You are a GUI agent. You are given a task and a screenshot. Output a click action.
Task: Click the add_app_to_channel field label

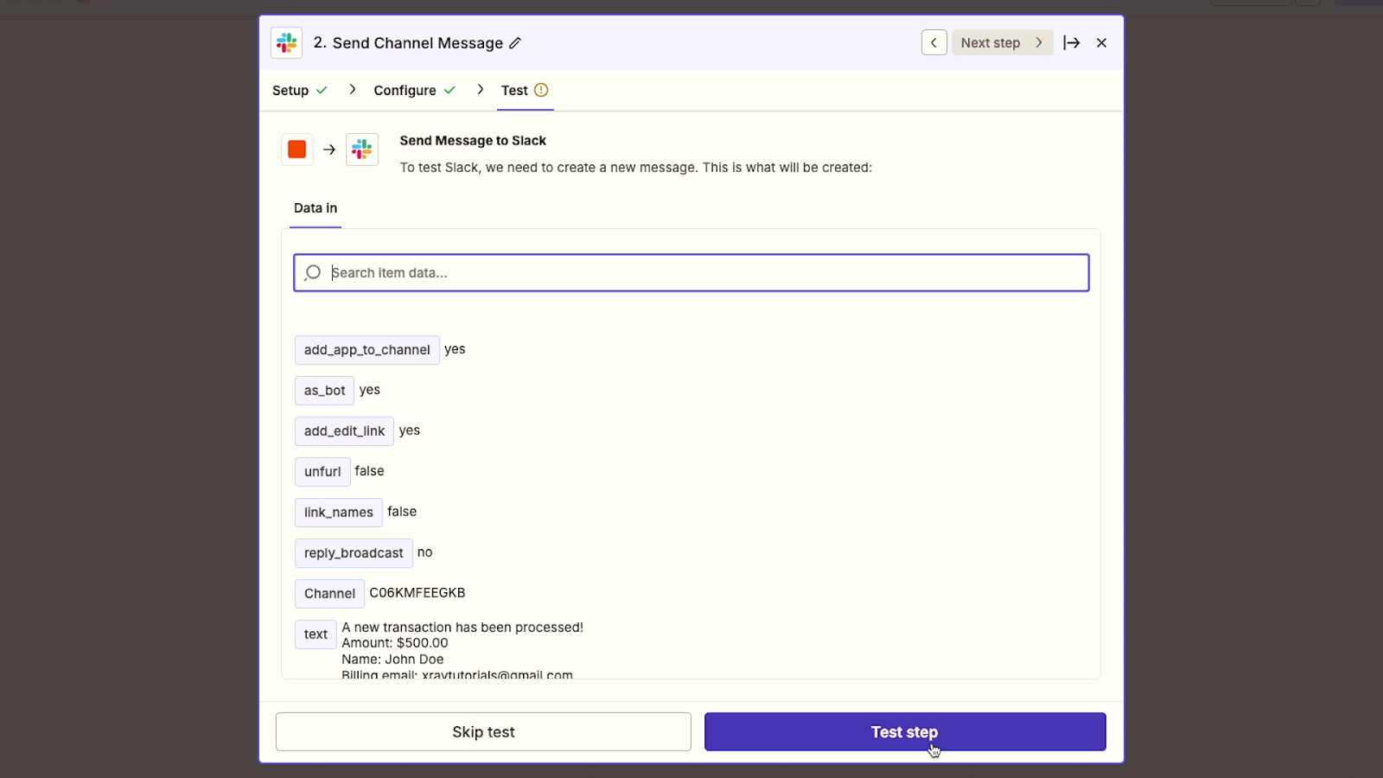coord(366,350)
